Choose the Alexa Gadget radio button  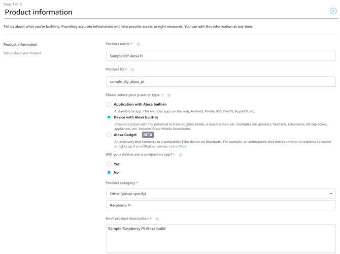click(x=109, y=135)
